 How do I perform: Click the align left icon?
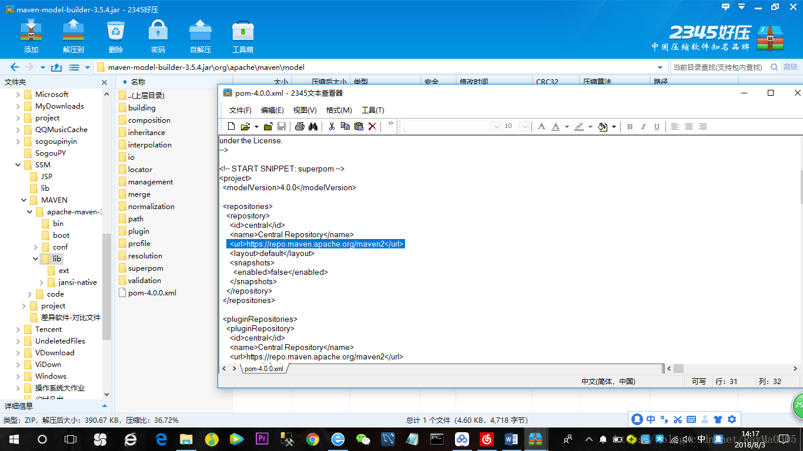(x=675, y=126)
